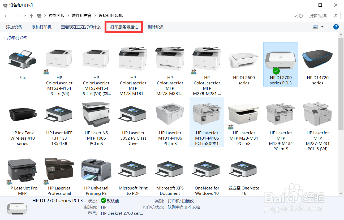
Task: Click the 硬件和声音 breadcrumb
Action: (x=81, y=16)
